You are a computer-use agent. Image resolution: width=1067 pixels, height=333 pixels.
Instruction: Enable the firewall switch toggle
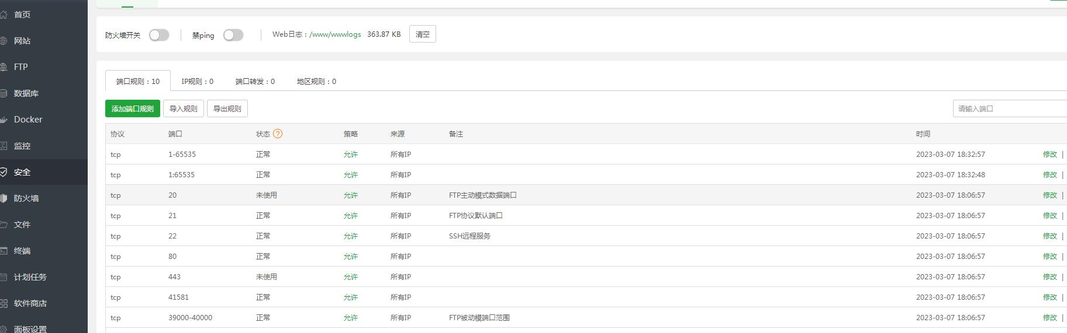click(158, 35)
